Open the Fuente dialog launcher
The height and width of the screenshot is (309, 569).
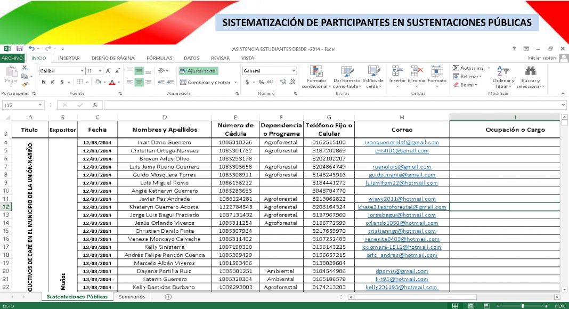tap(120, 94)
